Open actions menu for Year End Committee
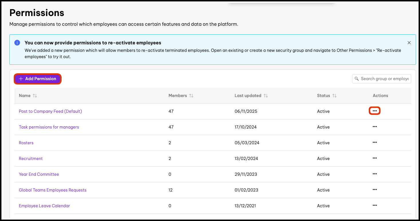 click(374, 174)
